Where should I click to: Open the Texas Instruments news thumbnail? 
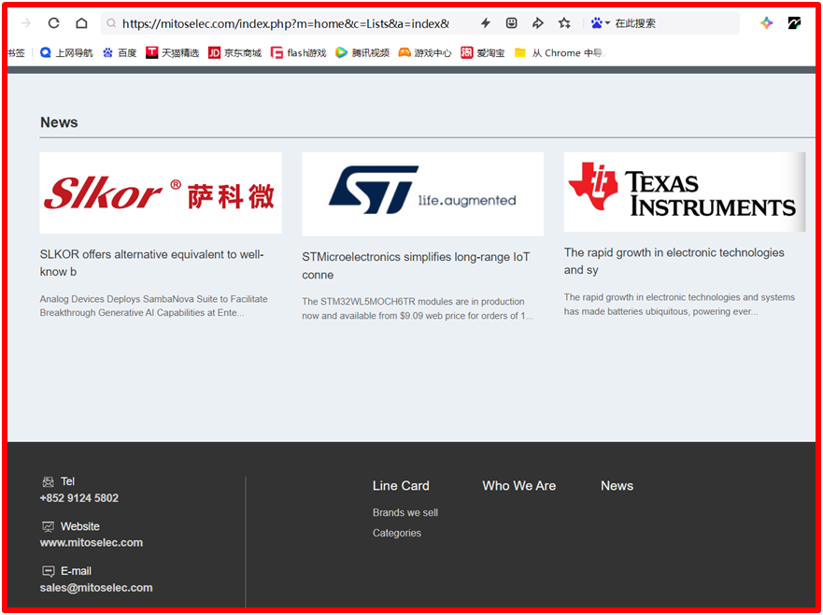click(684, 193)
